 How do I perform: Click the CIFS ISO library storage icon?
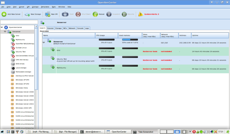point(13,60)
